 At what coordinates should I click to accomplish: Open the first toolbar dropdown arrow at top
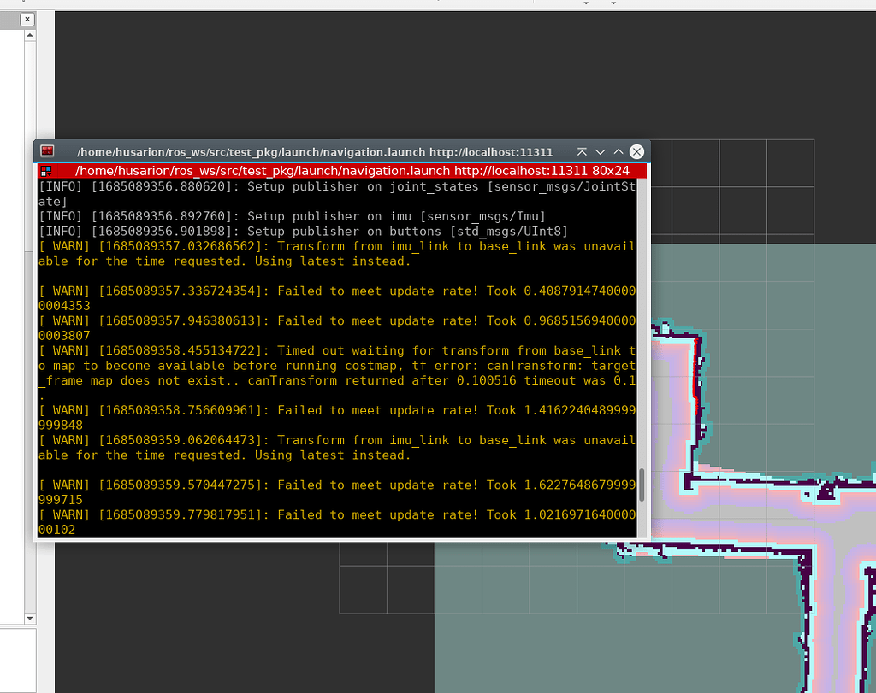tap(586, 3)
